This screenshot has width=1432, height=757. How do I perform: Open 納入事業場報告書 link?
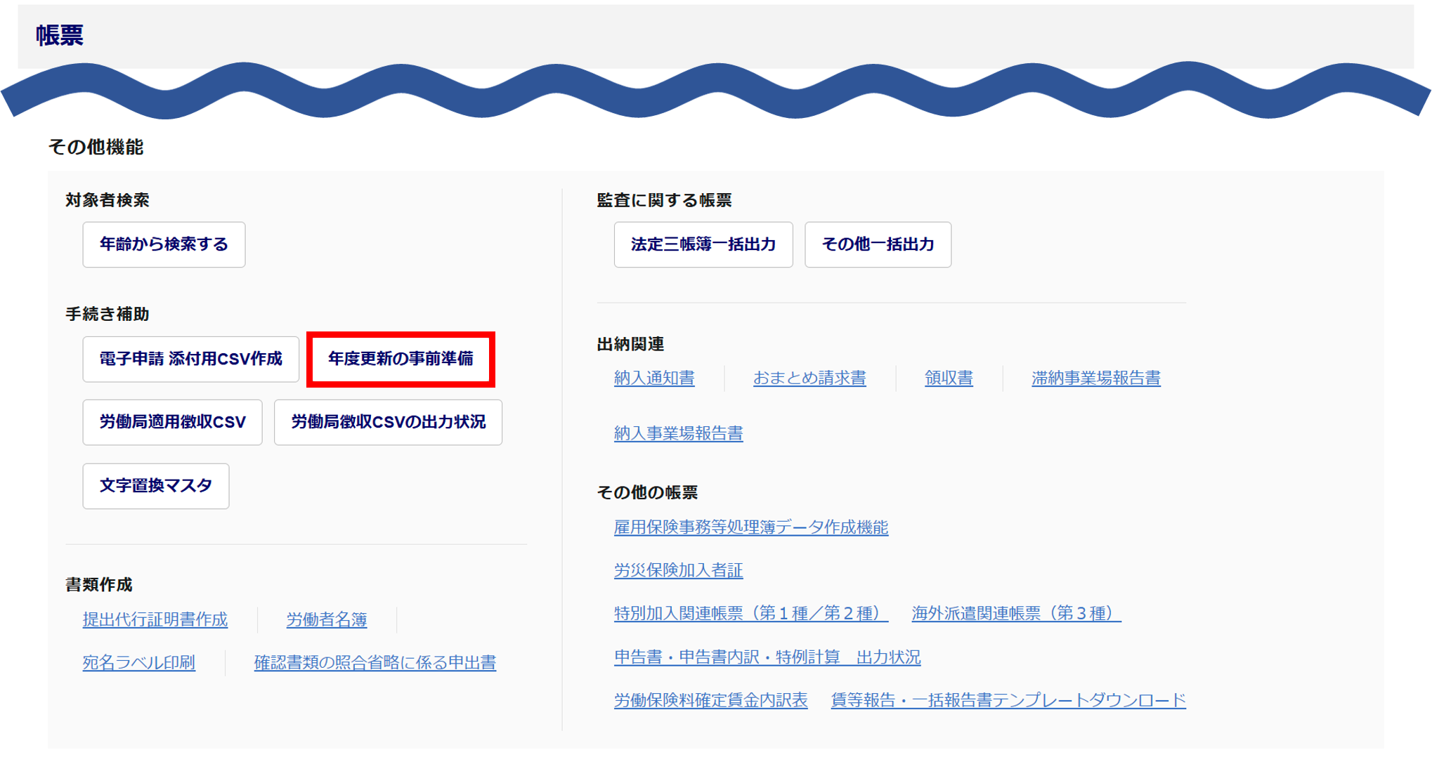click(x=678, y=433)
